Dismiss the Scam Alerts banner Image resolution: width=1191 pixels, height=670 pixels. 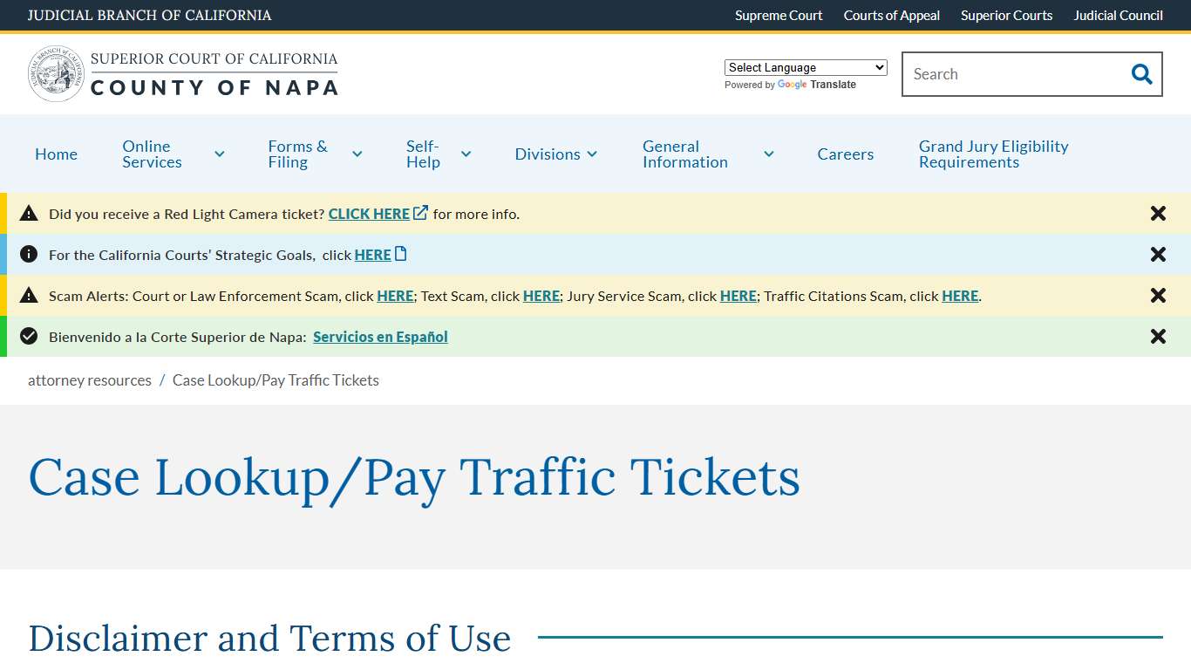(x=1158, y=295)
